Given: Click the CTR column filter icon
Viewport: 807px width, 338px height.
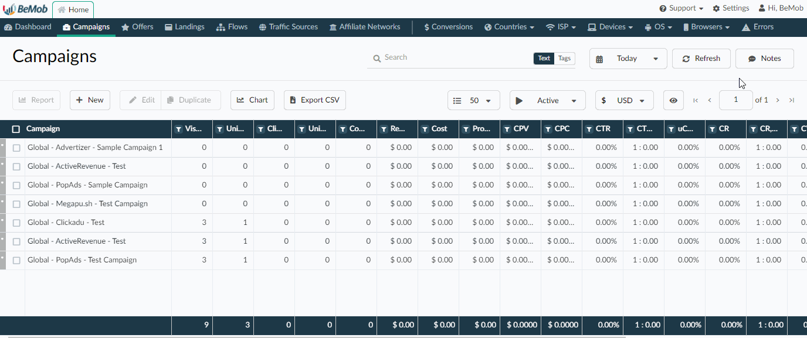Looking at the screenshot, I should click(589, 129).
